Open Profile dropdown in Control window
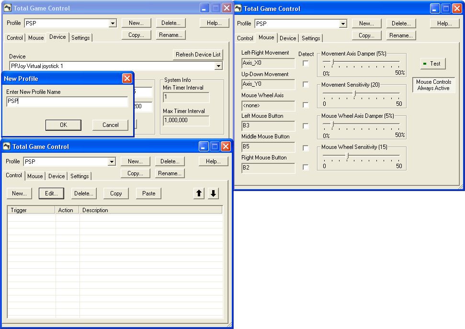Image resolution: width=465 pixels, height=329 pixels. pos(112,162)
